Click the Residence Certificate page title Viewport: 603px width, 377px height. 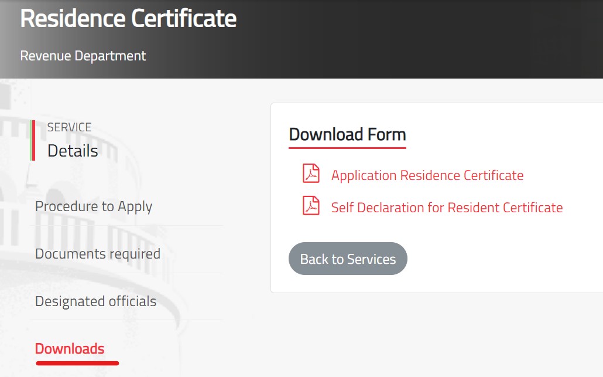(x=128, y=18)
